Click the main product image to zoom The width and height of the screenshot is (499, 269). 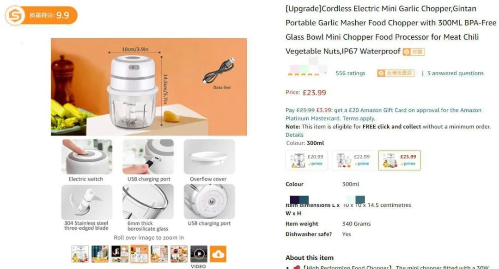click(x=149, y=87)
